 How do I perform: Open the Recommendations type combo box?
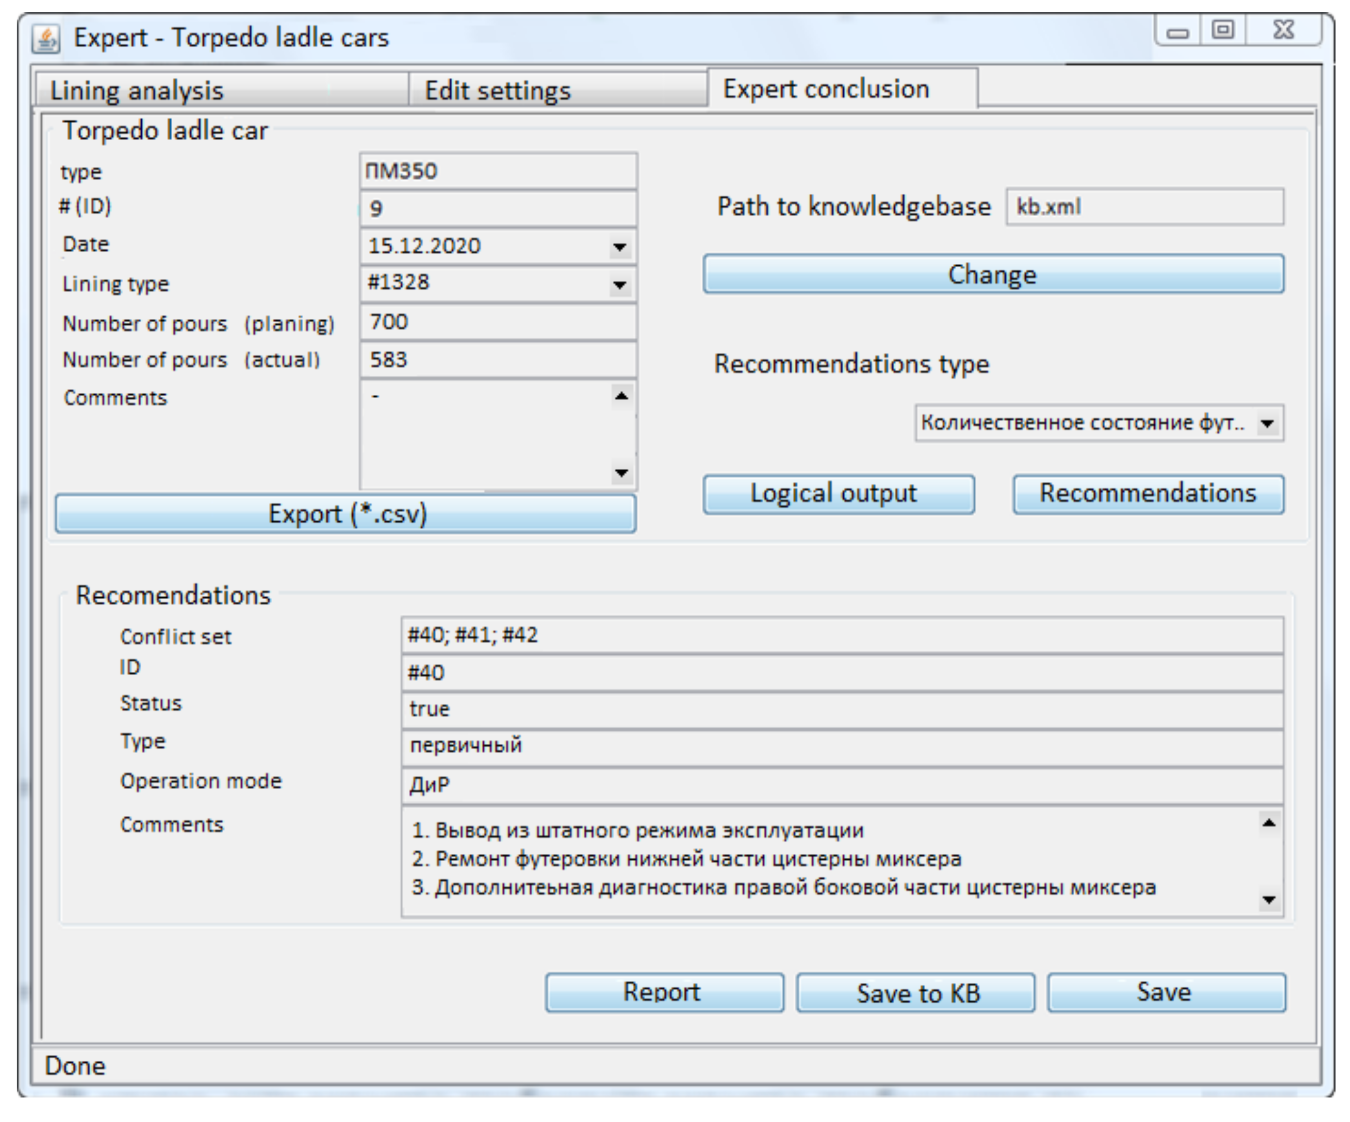(x=1268, y=424)
